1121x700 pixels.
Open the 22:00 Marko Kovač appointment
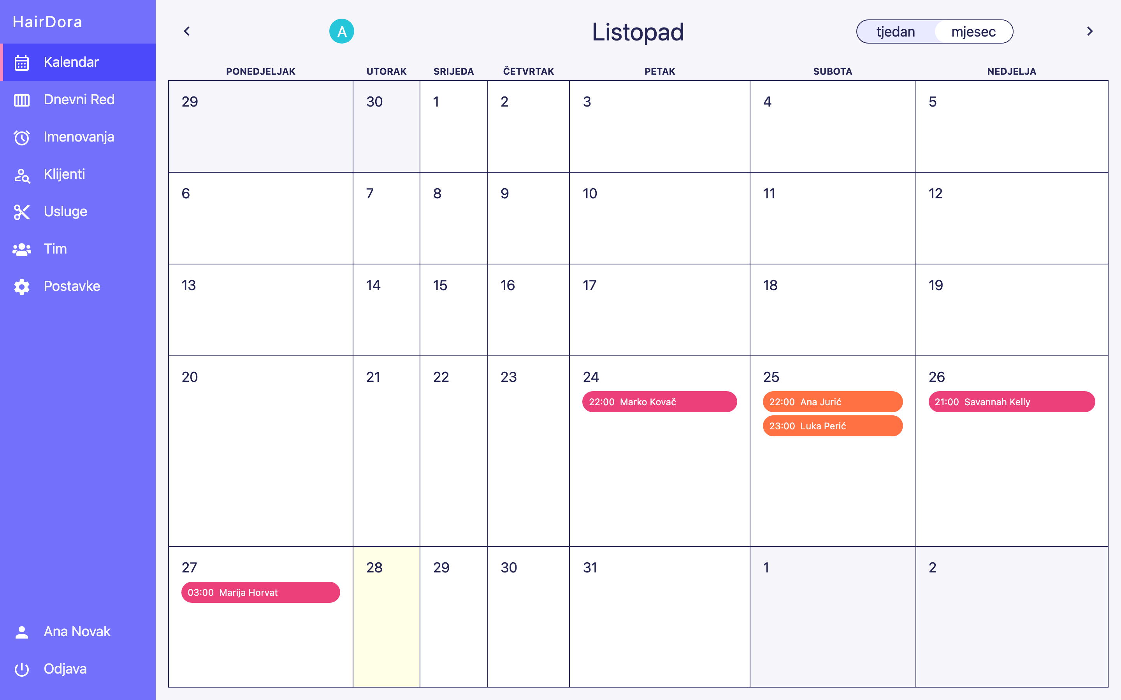659,402
